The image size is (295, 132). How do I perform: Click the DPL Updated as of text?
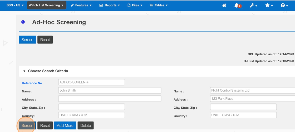pos(271,54)
